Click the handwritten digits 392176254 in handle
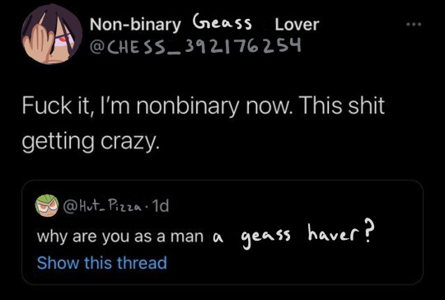The width and height of the screenshot is (445, 300). pos(243,46)
